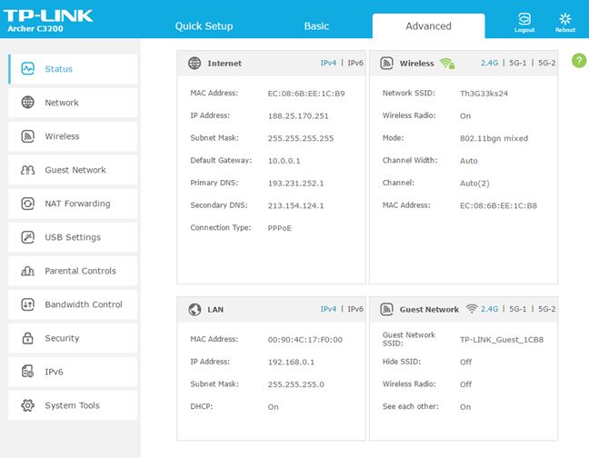Viewport: 589px width, 458px height.
Task: Click gray Wi-Fi signal icon in Guest Network
Action: click(472, 309)
